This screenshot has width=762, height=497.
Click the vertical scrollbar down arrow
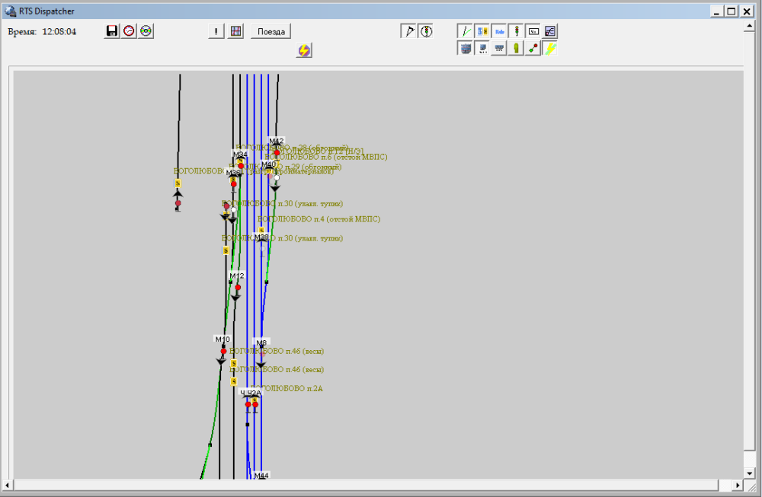(x=749, y=473)
